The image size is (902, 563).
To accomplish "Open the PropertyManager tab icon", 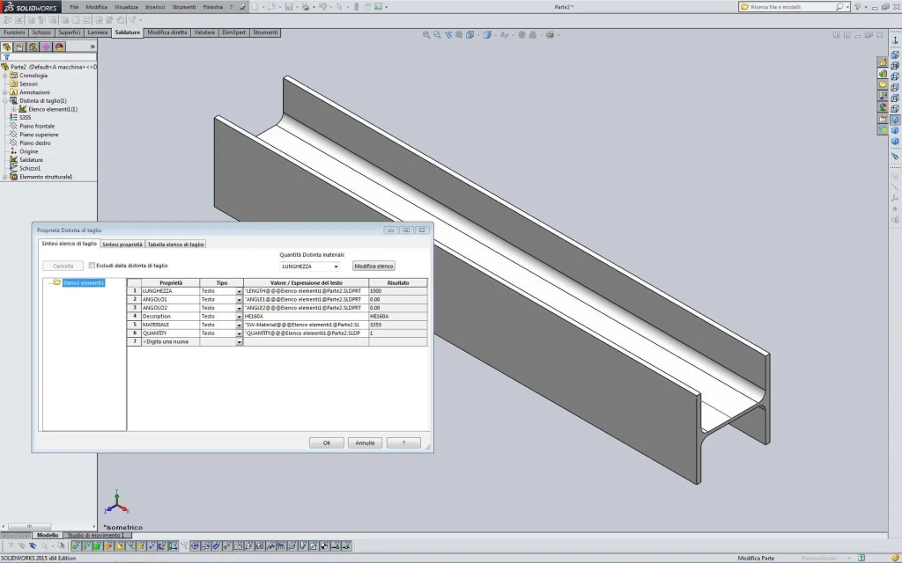I will 19,48.
